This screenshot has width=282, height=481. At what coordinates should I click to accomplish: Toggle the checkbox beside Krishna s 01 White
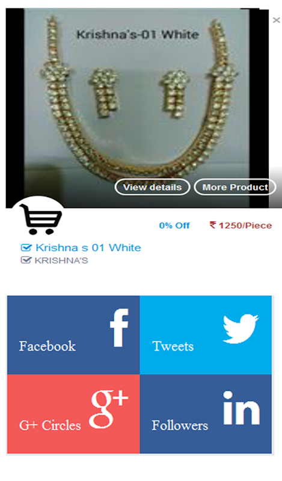[26, 248]
